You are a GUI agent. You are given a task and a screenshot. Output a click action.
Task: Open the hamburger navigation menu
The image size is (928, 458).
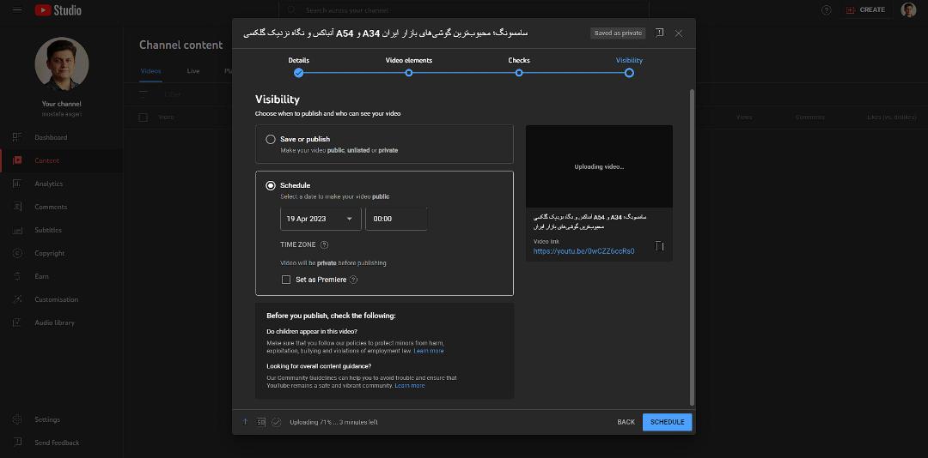point(17,10)
